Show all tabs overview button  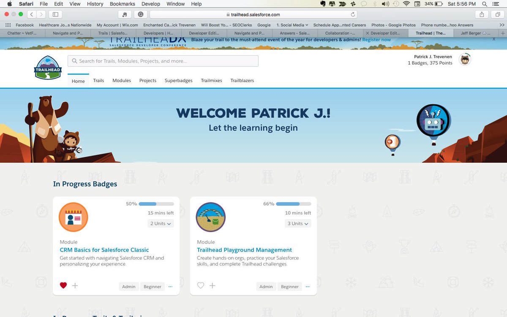[498, 14]
